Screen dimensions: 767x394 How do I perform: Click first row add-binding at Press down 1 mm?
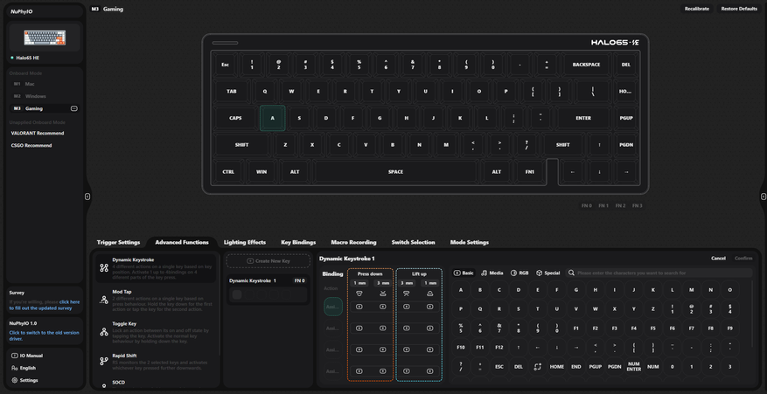click(359, 307)
